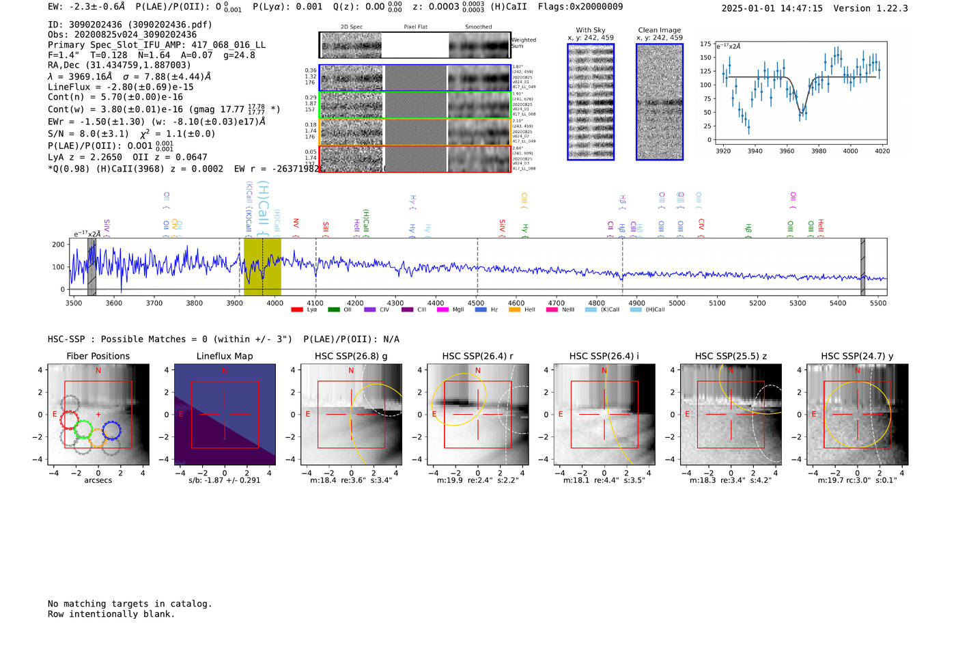The width and height of the screenshot is (956, 651).
Task: Select the λ = 3969.16Å line
Action: (x=130, y=77)
